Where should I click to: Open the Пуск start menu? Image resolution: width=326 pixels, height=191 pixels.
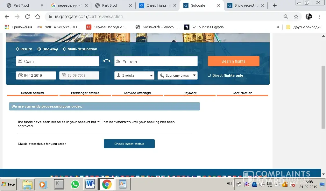coord(9,184)
